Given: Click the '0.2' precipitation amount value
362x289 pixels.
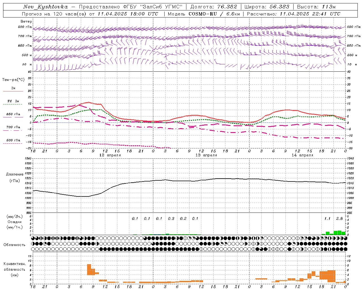Looking at the screenshot, I should [x=183, y=218].
